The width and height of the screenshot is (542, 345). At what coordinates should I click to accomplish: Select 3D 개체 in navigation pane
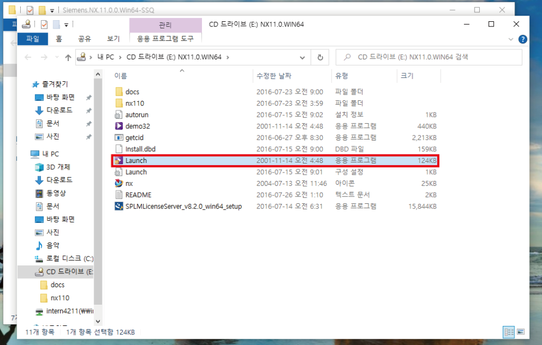[x=58, y=167]
